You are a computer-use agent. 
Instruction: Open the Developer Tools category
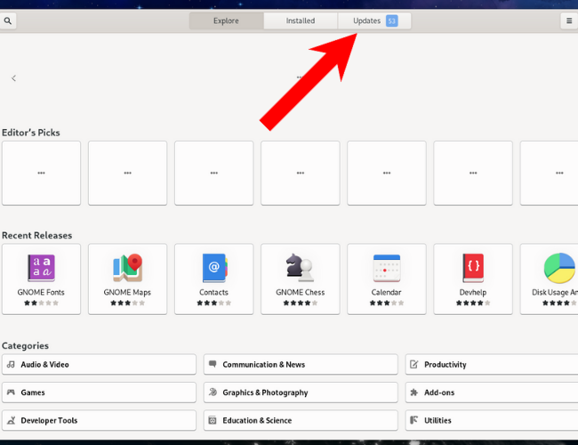click(99, 420)
